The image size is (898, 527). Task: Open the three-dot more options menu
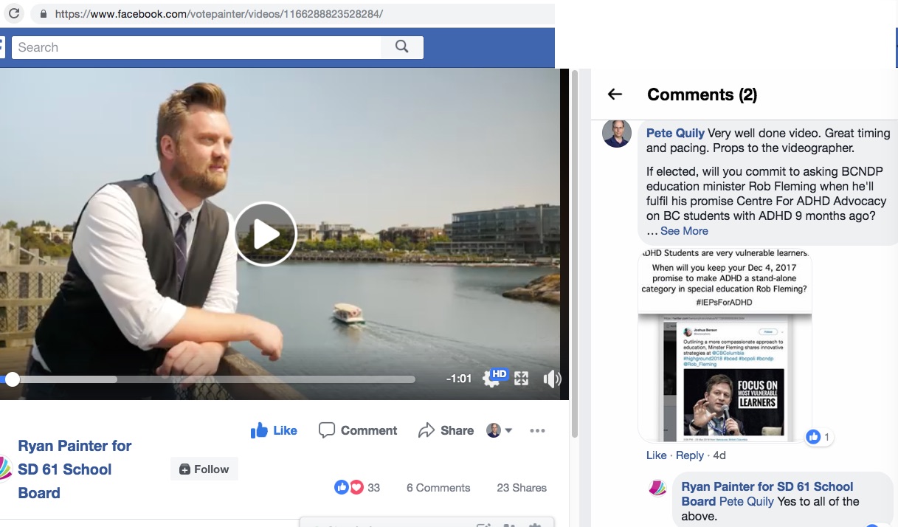pyautogui.click(x=537, y=430)
